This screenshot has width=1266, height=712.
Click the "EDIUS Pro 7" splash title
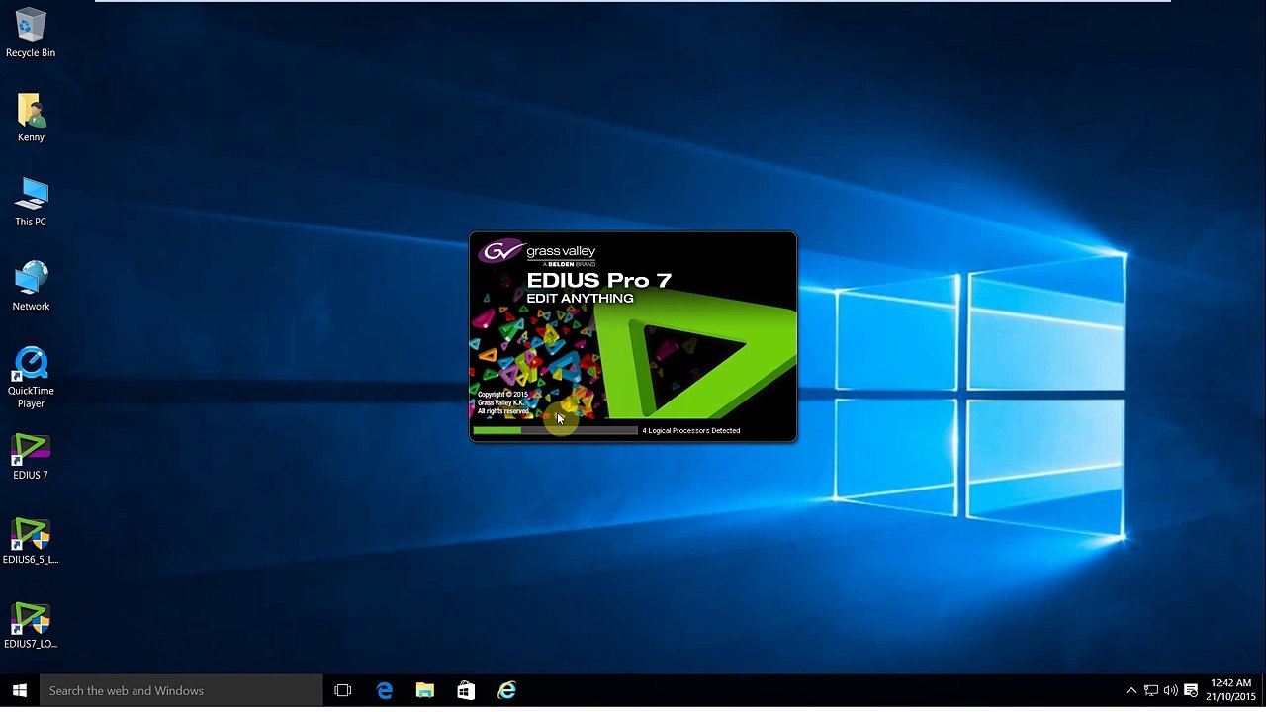pyautogui.click(x=598, y=280)
